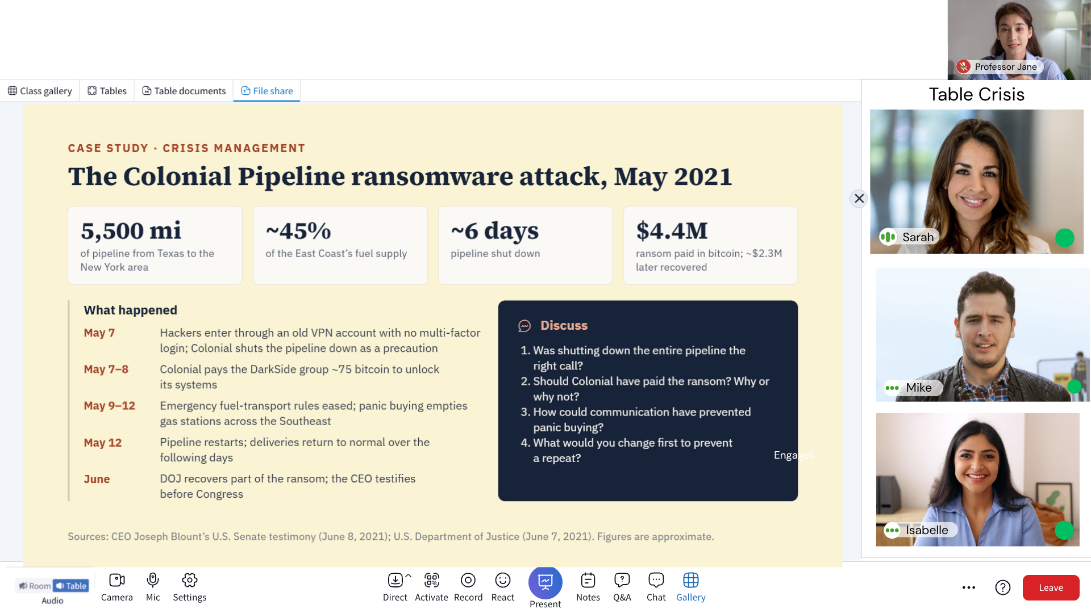Viewport: 1091px width, 613px height.
Task: Click the green status dot on Isabelle's tile
Action: 1064,530
